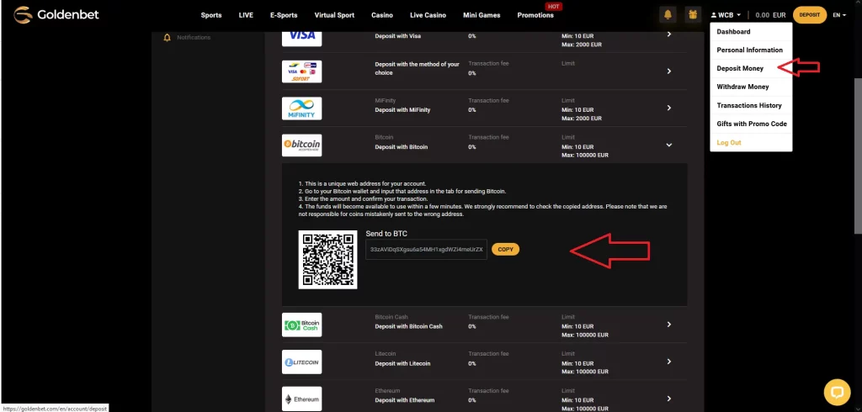Expand the Deposit with Visa row chevron
The height and width of the screenshot is (412, 862).
(x=669, y=34)
